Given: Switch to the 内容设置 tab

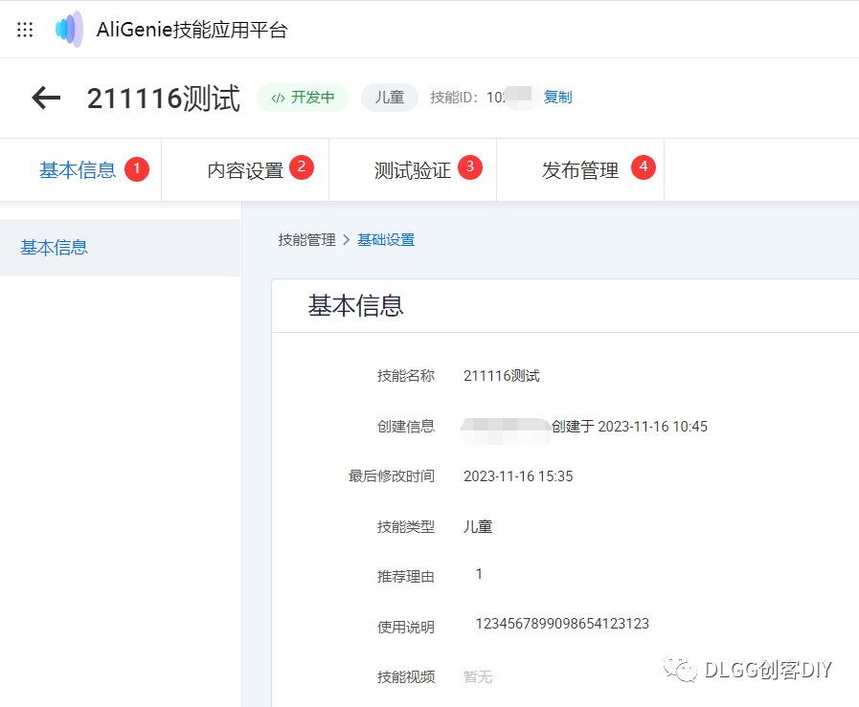Looking at the screenshot, I should coord(245,170).
